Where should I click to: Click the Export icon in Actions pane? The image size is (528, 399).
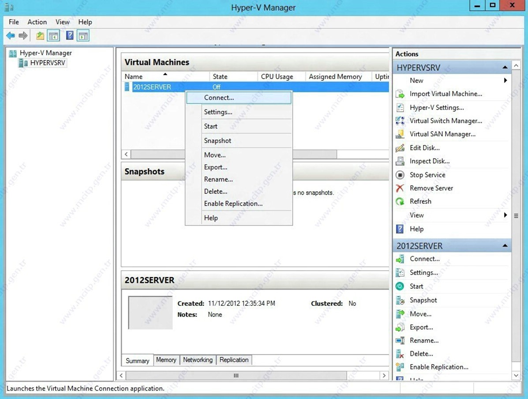coord(400,327)
